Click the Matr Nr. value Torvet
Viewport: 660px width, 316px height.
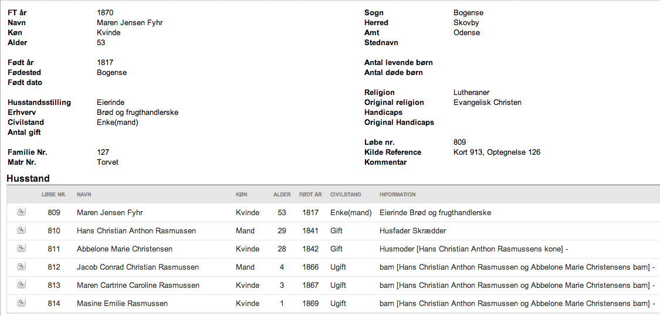[x=108, y=162]
